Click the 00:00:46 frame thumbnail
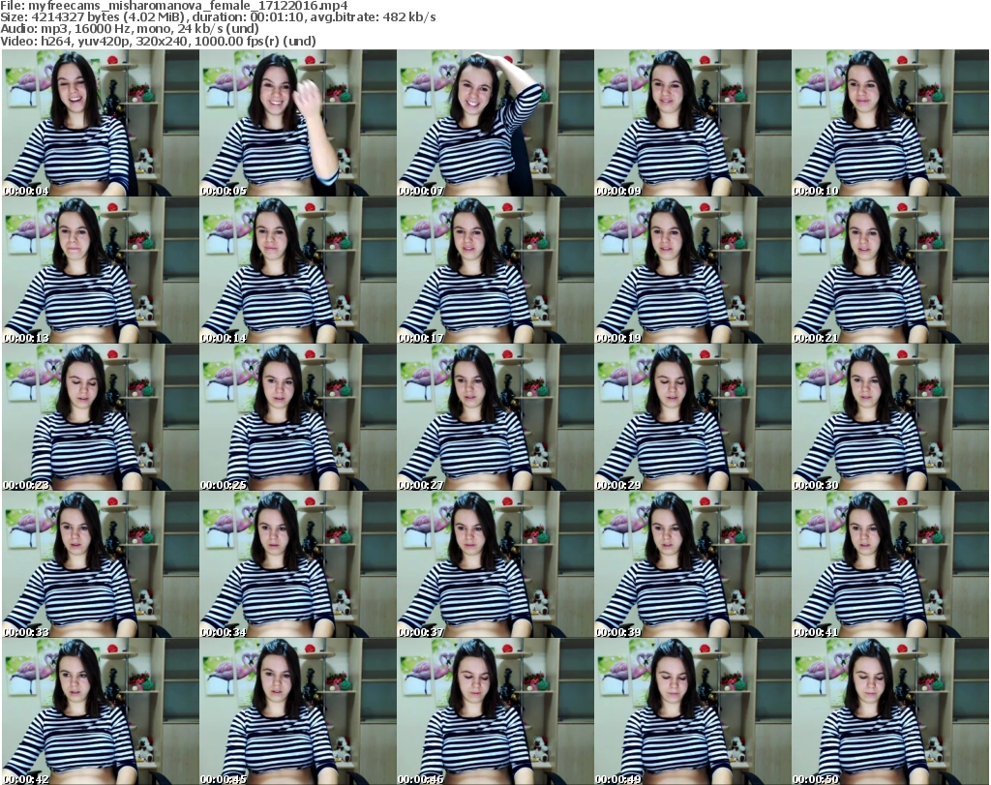991x785 pixels. coord(495,710)
